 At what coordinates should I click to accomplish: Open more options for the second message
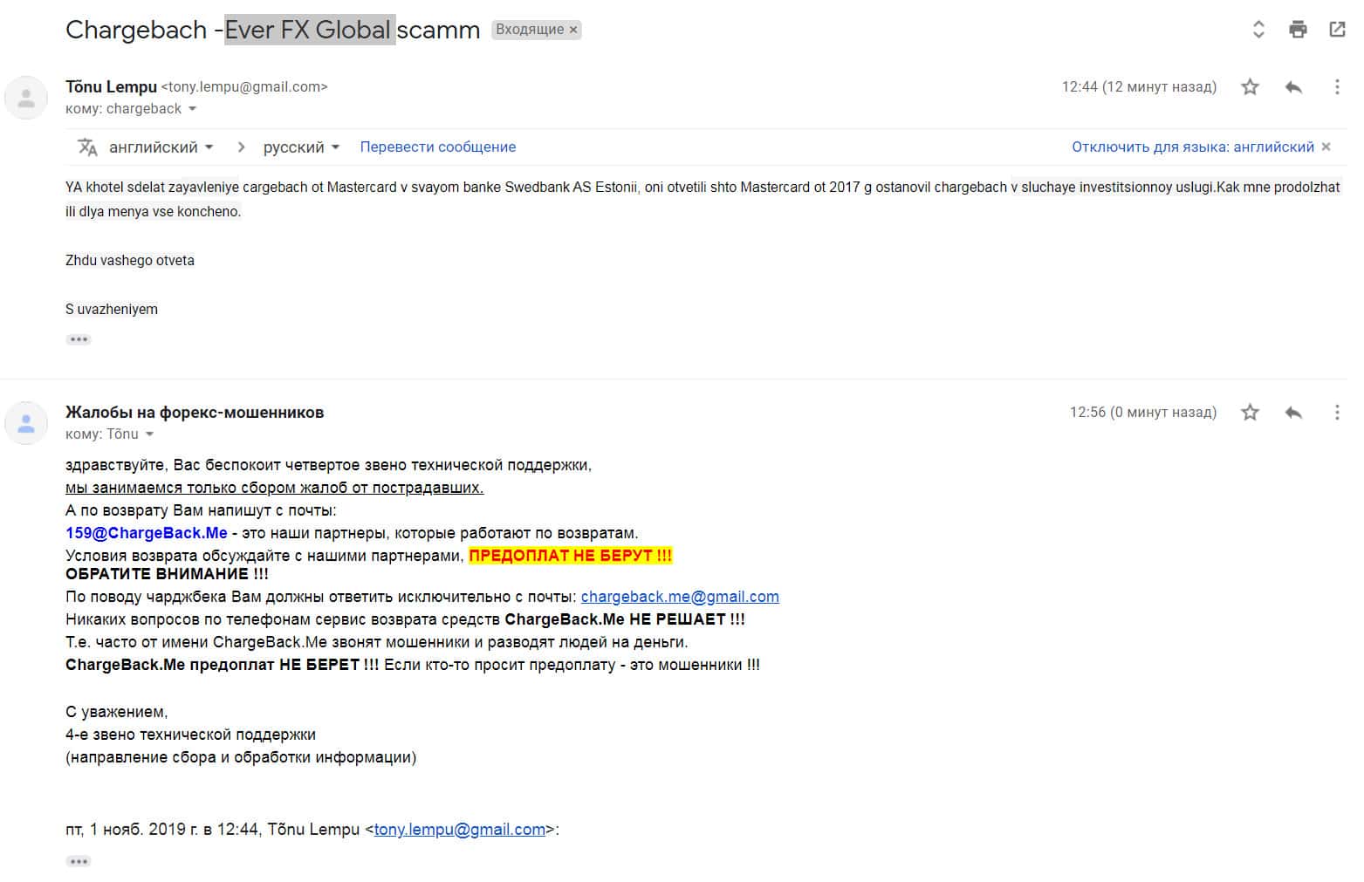coord(1336,413)
